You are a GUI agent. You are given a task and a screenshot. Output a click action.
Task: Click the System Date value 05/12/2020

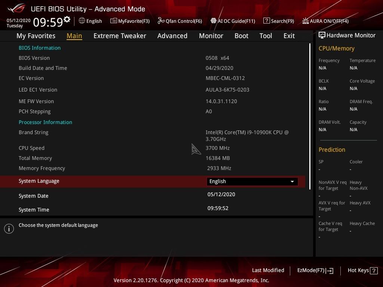221,194
